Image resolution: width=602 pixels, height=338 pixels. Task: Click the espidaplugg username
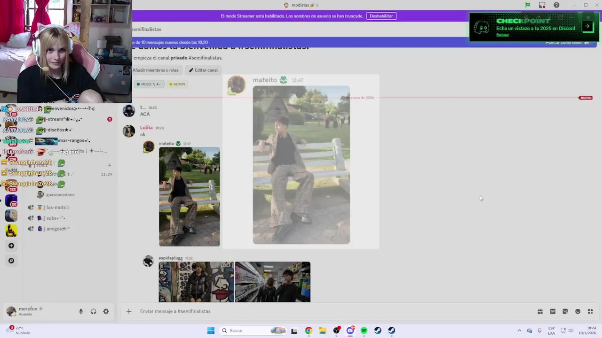click(170, 258)
